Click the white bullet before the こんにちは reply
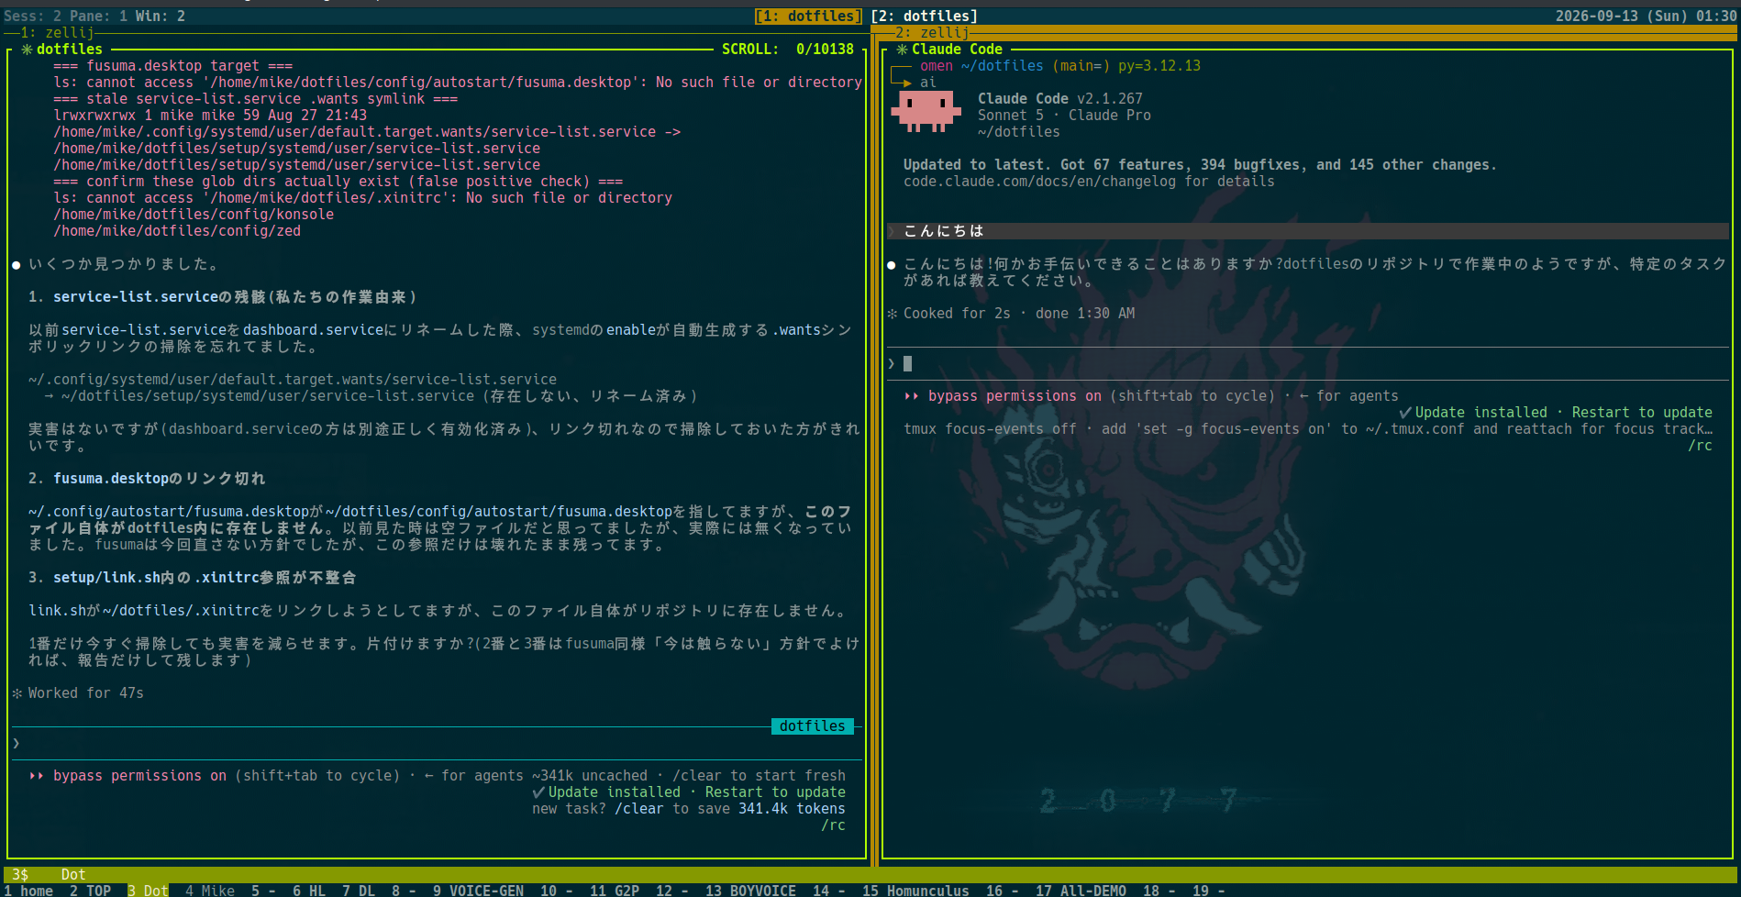Viewport: 1741px width, 897px height. pyautogui.click(x=892, y=265)
